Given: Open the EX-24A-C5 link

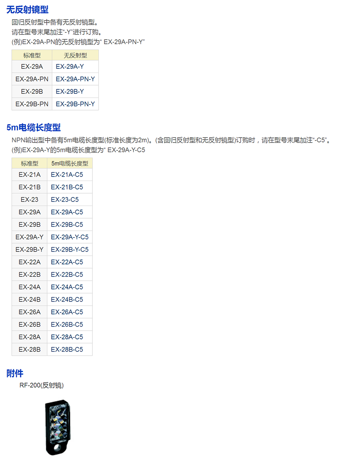Looking at the screenshot, I should (67, 287).
